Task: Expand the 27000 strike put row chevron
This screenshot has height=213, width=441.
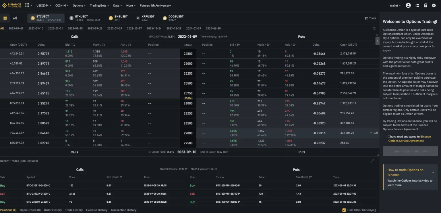Action: [370, 133]
